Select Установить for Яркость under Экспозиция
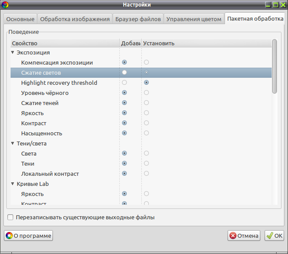 click(x=146, y=112)
